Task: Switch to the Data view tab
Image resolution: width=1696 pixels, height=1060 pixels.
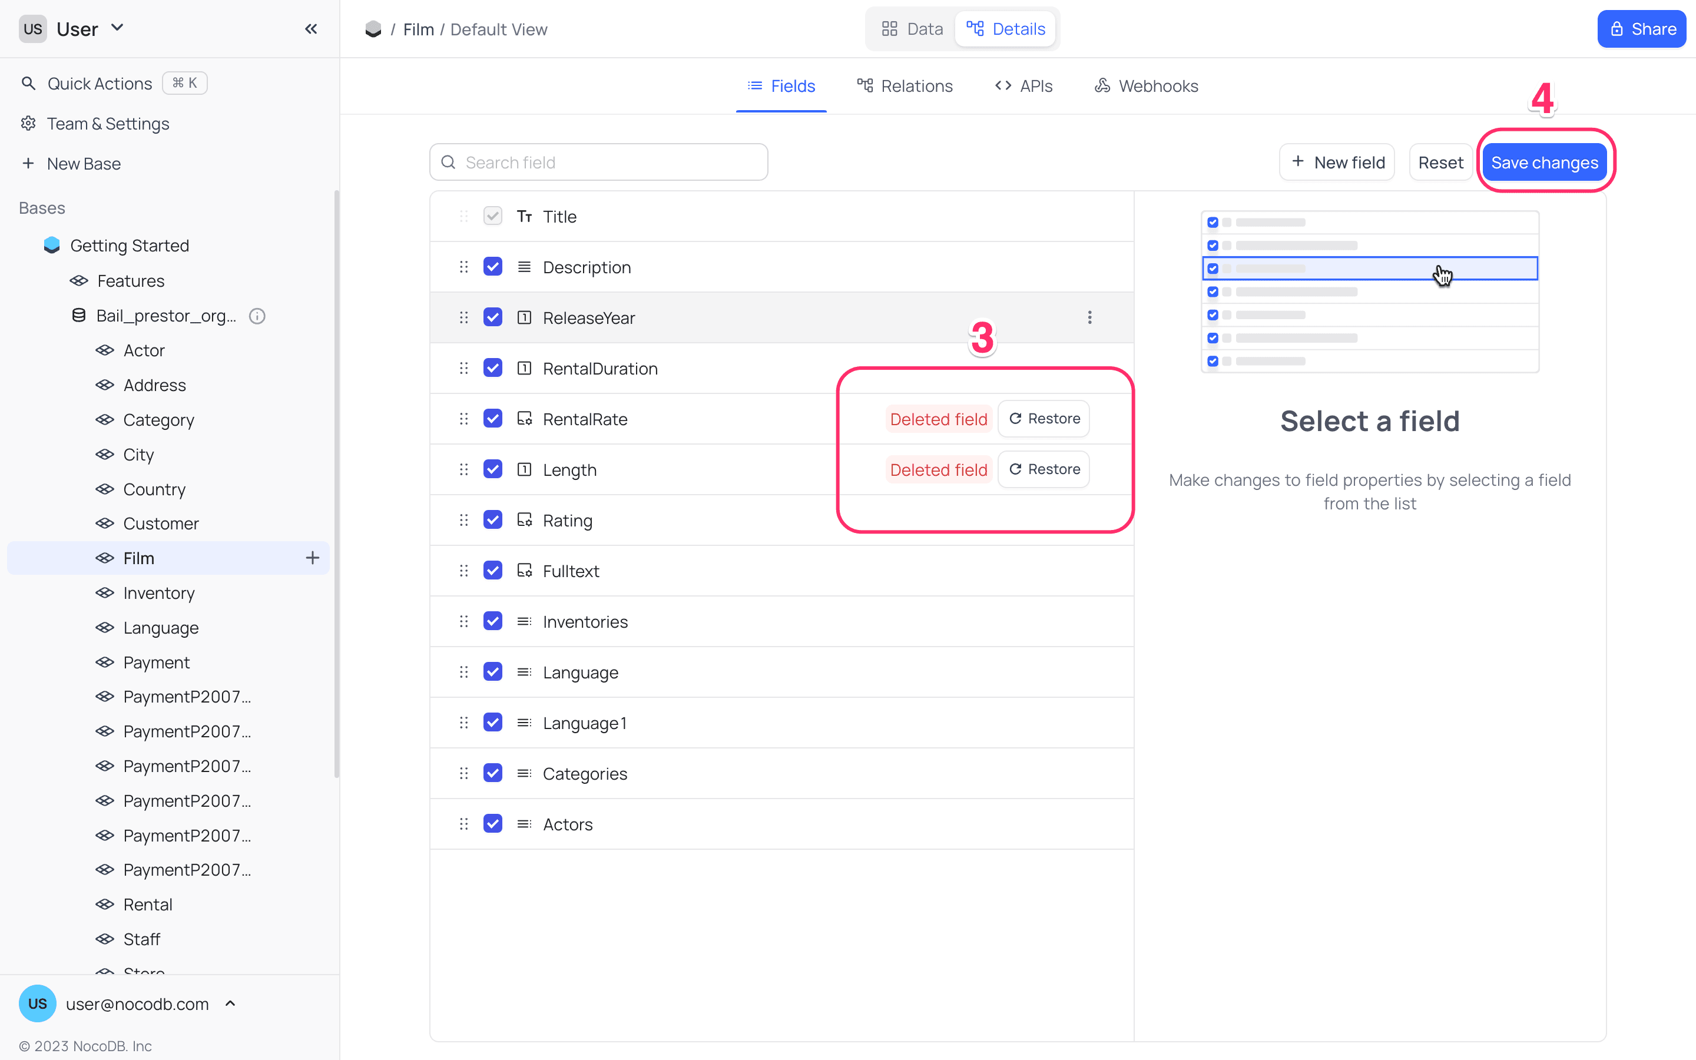Action: click(x=912, y=29)
